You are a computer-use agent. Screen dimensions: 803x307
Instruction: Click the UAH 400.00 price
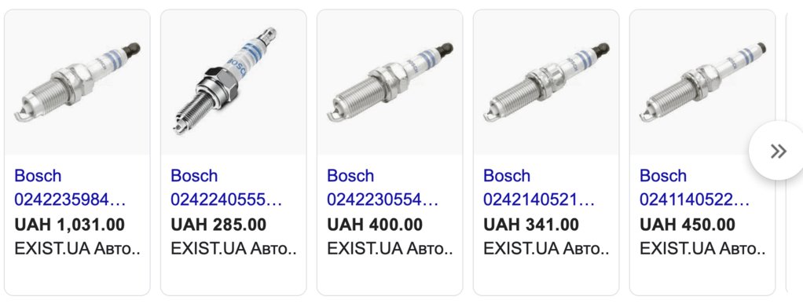click(x=375, y=225)
